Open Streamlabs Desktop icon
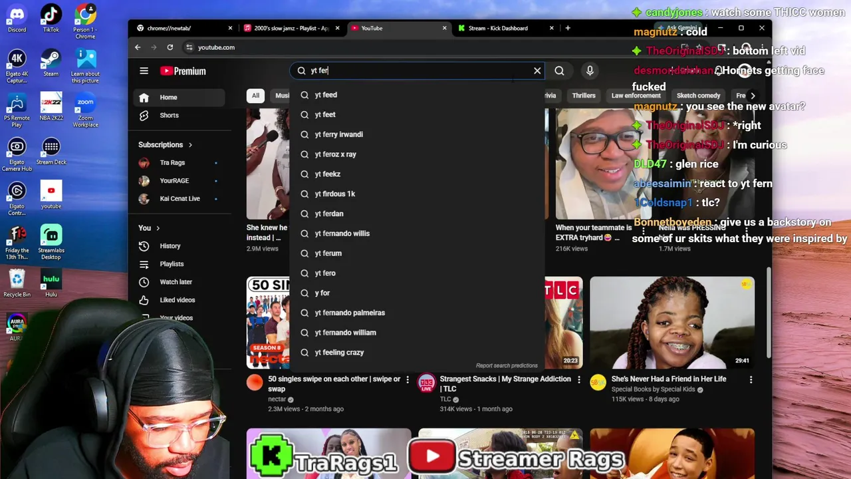 (x=51, y=243)
